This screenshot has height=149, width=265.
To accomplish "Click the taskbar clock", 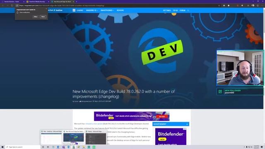I will pos(256,147).
